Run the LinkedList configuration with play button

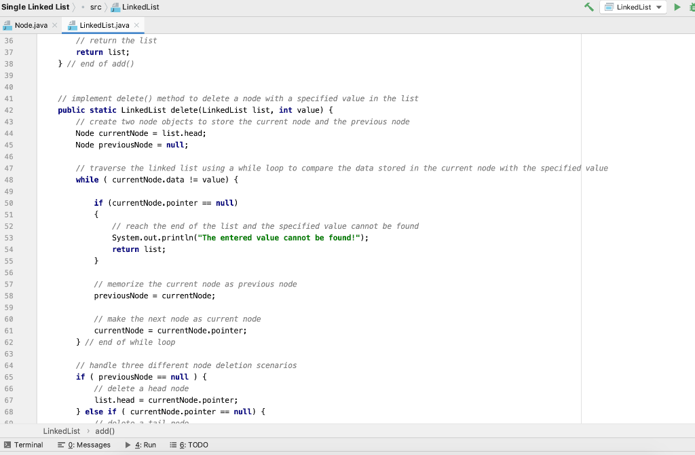677,7
